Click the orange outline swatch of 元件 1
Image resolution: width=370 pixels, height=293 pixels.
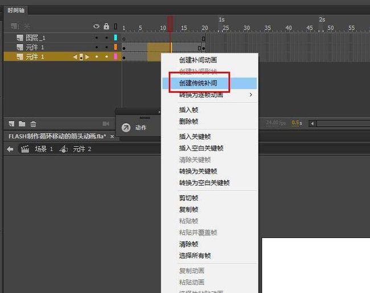coord(116,47)
